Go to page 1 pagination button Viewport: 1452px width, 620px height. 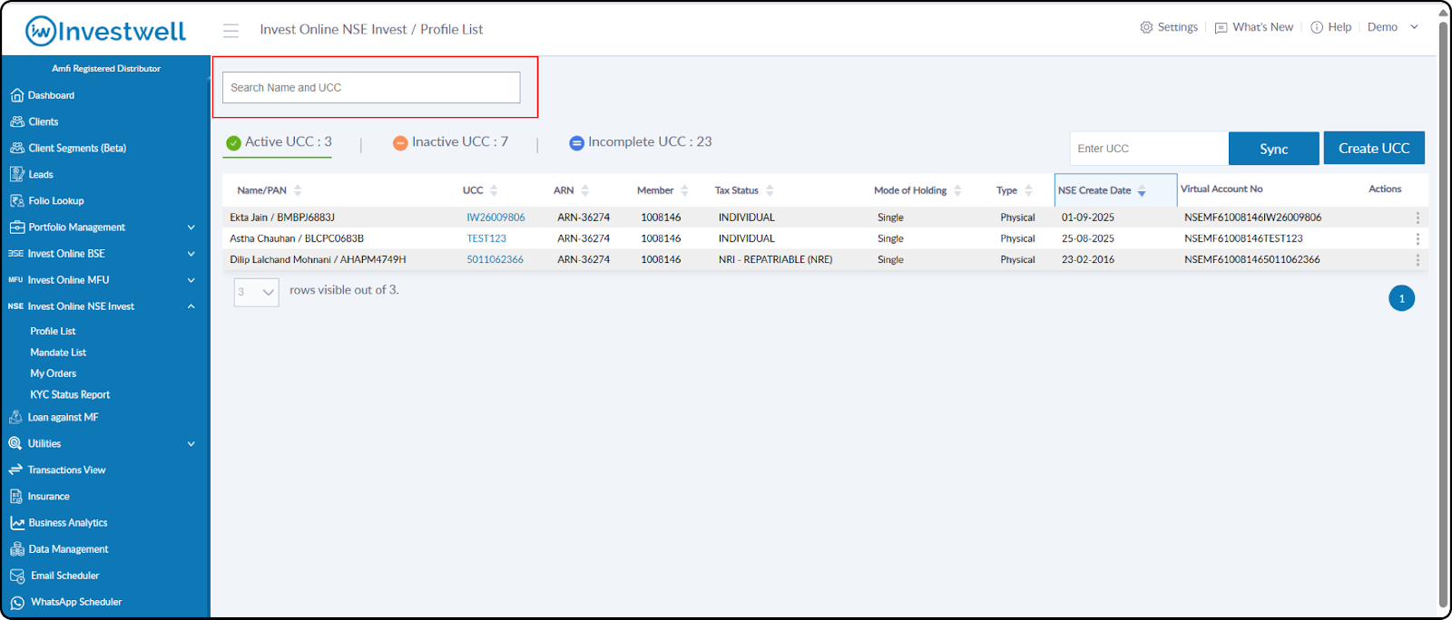click(1401, 298)
